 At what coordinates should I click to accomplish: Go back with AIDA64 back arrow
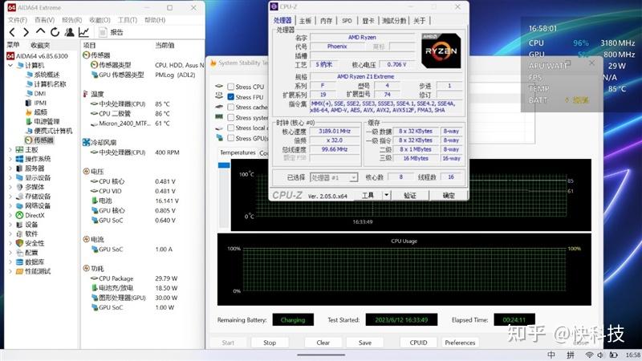pyautogui.click(x=12, y=32)
